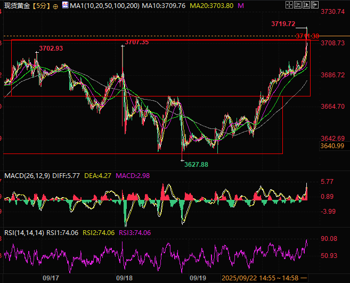Image resolution: width=350 pixels, height=283 pixels.
Task: Click the MA10:3709.76 value
Action: coord(164,5)
